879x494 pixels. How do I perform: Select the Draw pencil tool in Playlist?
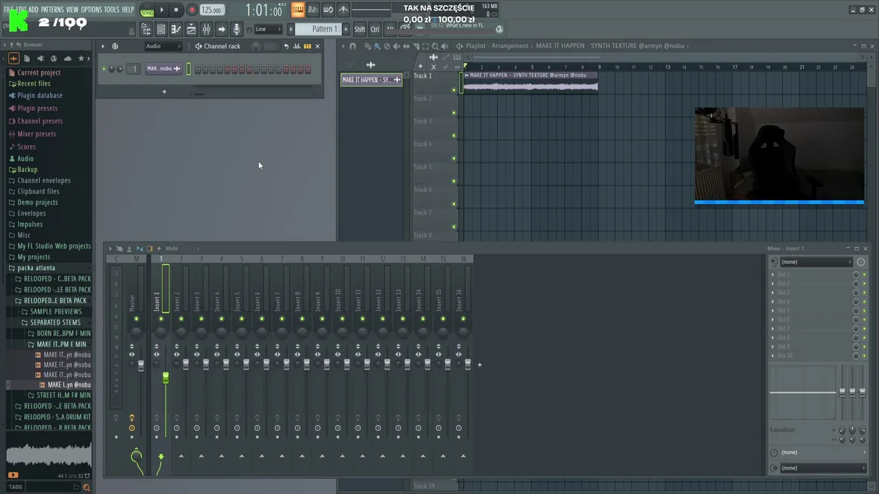pyautogui.click(x=368, y=46)
